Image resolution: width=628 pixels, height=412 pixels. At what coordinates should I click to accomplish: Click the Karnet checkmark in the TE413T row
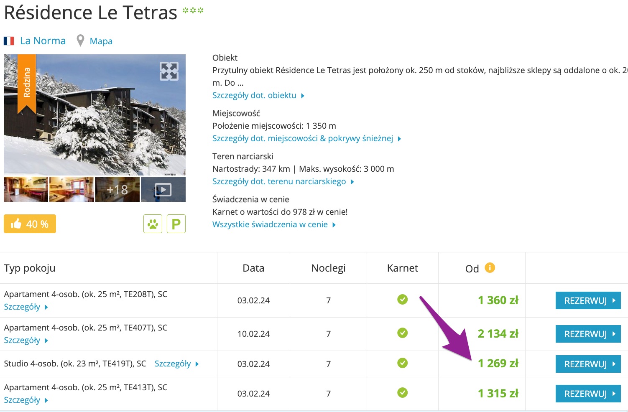click(x=402, y=393)
